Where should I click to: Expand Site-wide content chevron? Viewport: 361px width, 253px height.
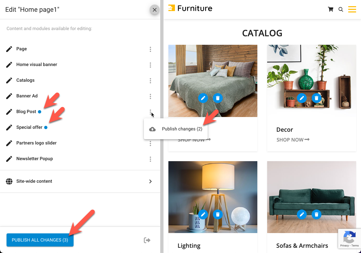[150, 181]
